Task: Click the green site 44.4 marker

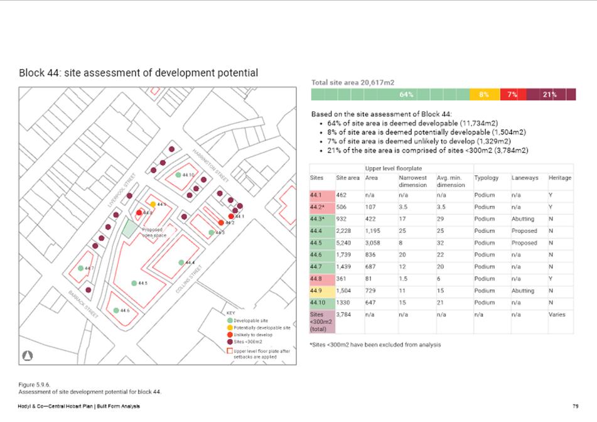Action: point(181,262)
